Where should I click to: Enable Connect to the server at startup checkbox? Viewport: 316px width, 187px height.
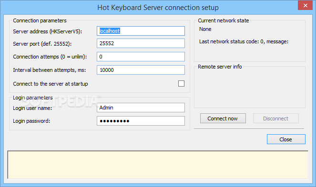click(182, 84)
